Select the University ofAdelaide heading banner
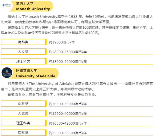154x136 pixels. click(x=34, y=73)
